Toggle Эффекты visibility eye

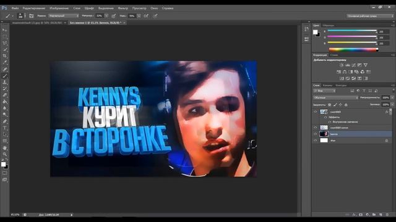pos(325,117)
